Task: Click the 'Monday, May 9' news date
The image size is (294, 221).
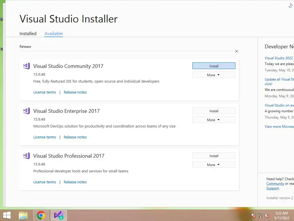Action: pyautogui.click(x=279, y=96)
